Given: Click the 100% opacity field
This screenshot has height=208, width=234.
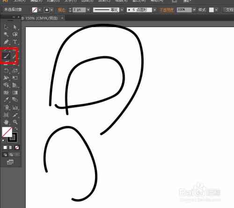Looking at the screenshot, I should point(184,10).
